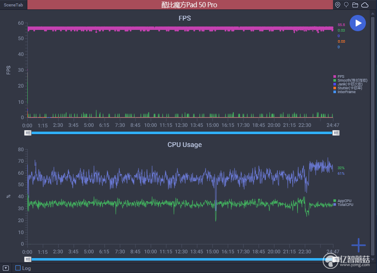Click the left handle of the CPU range slider
This screenshot has width=377, height=273.
(28, 259)
